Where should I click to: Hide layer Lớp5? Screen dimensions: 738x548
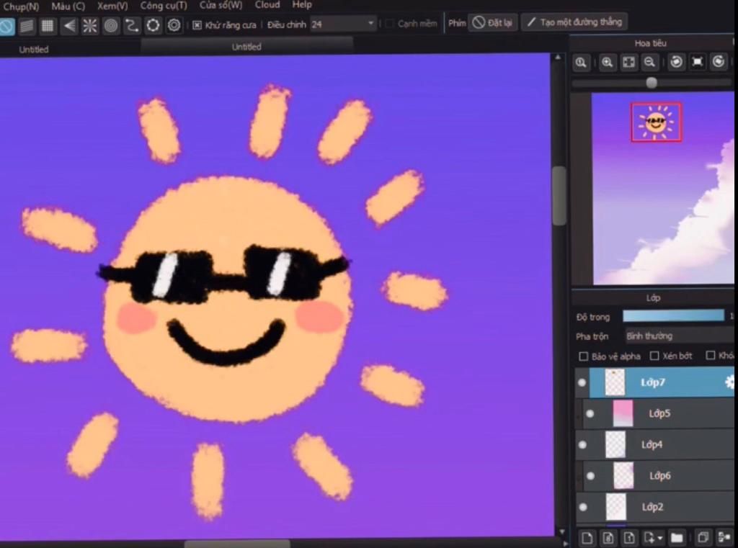pos(590,414)
